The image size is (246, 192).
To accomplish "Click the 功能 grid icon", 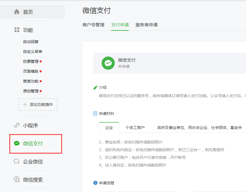I will pyautogui.click(x=17, y=30).
